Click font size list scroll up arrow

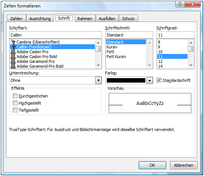[x=191, y=42]
